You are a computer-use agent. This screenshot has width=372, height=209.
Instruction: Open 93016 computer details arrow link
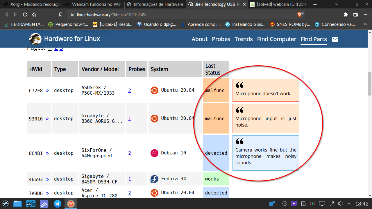click(x=47, y=119)
